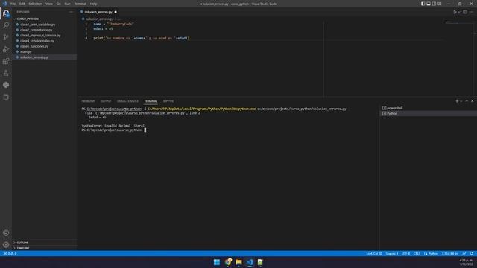Open the notifications bell in status bar
Viewport: 477px width, 268px height.
tap(472, 253)
